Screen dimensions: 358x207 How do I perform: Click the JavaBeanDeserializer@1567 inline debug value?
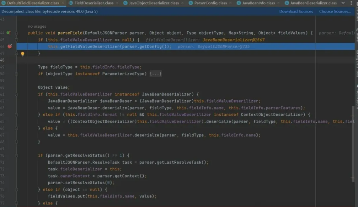[233, 40]
